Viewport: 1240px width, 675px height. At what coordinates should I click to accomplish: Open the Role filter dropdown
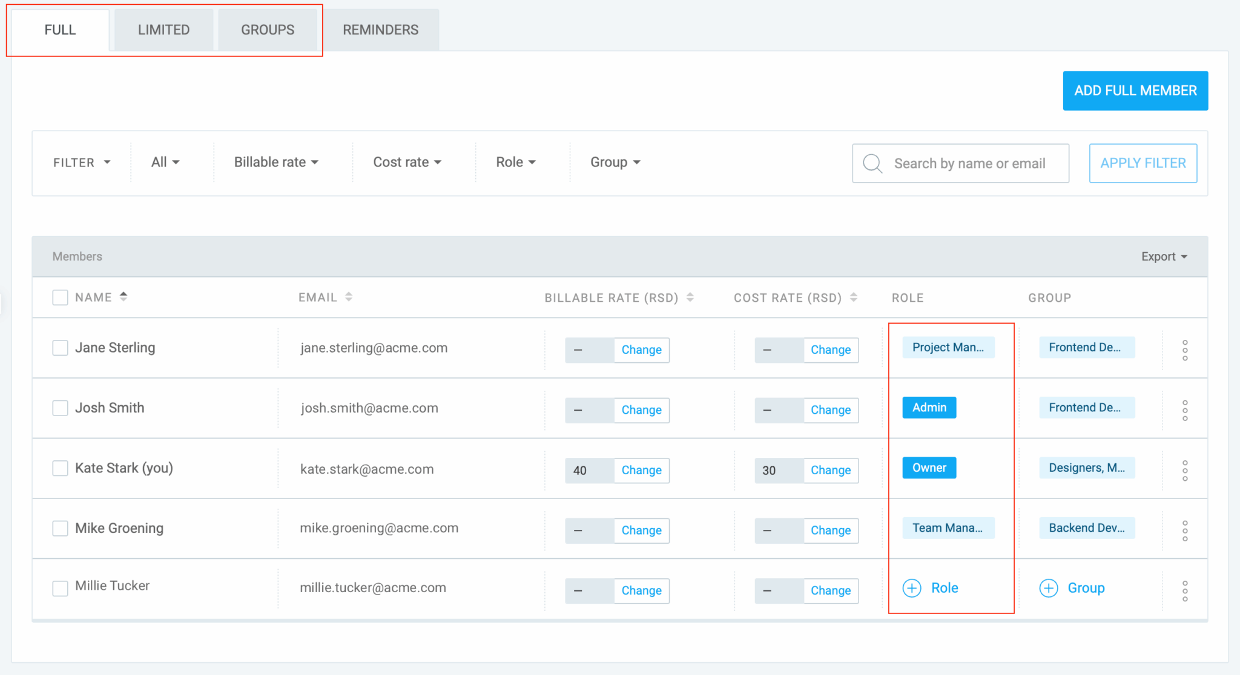pyautogui.click(x=515, y=162)
